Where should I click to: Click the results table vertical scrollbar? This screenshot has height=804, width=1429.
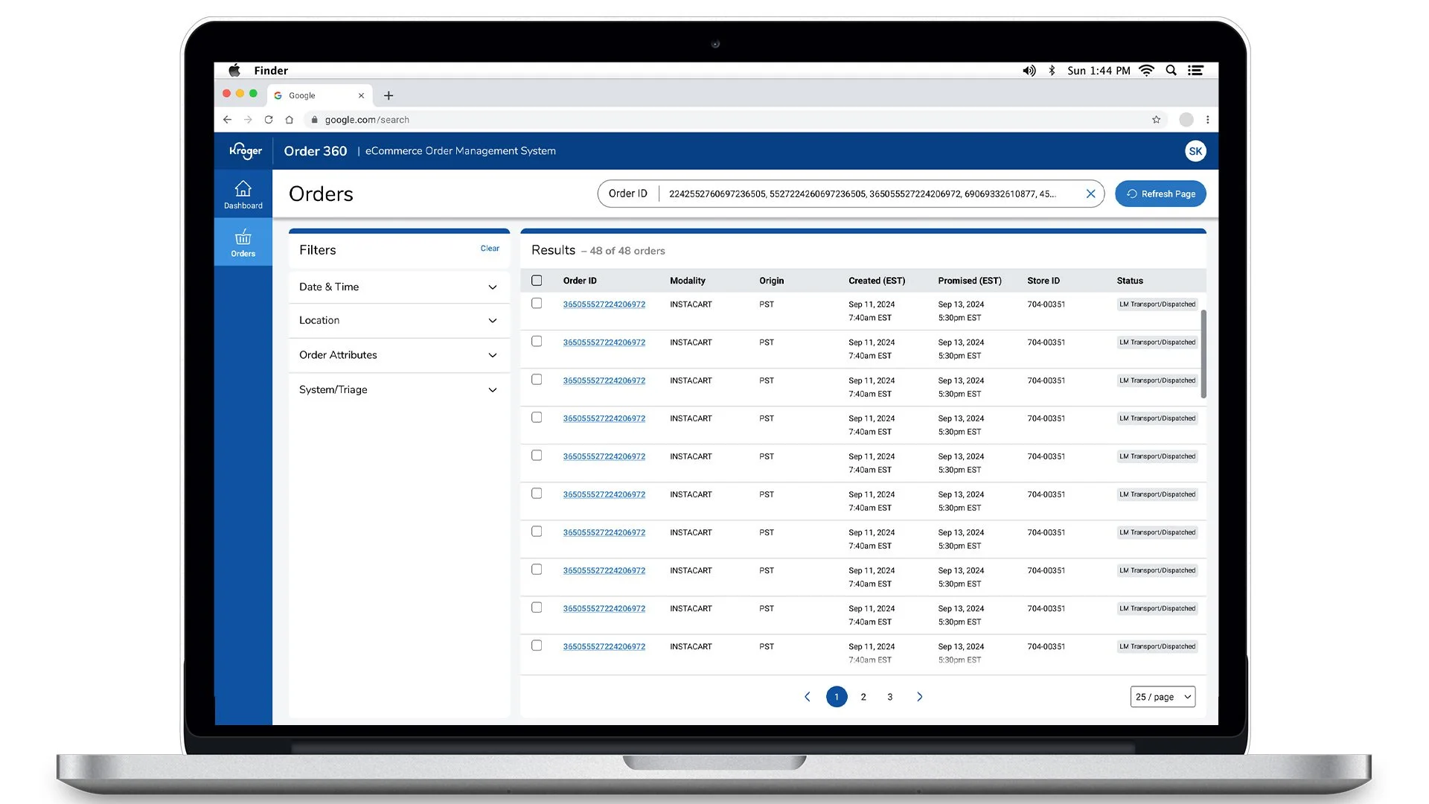pyautogui.click(x=1203, y=354)
